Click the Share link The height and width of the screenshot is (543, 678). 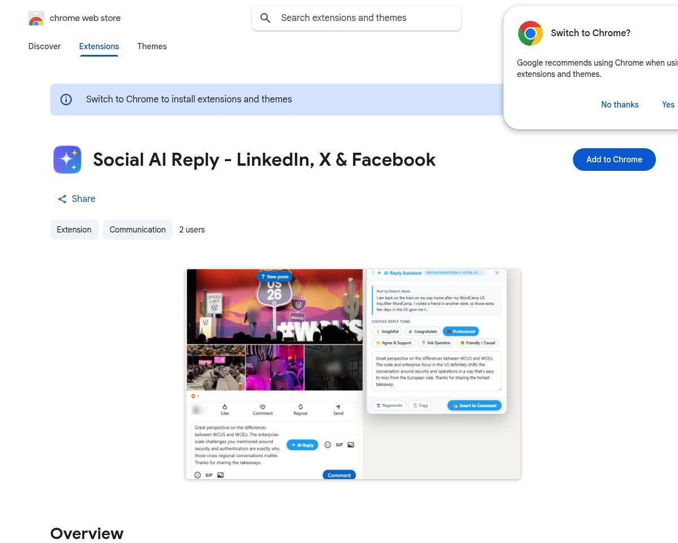76,199
